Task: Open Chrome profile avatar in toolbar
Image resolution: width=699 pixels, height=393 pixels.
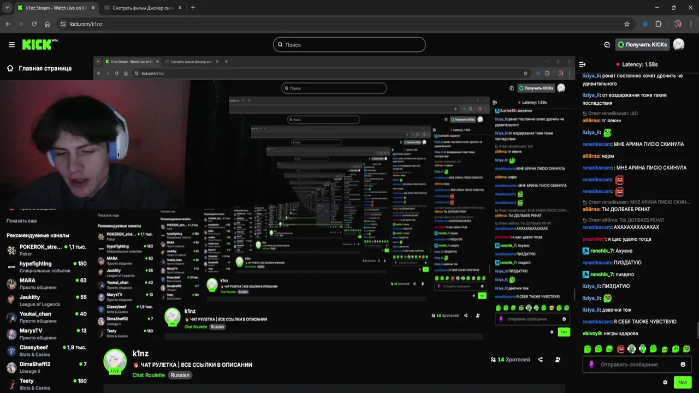Action: [678, 24]
